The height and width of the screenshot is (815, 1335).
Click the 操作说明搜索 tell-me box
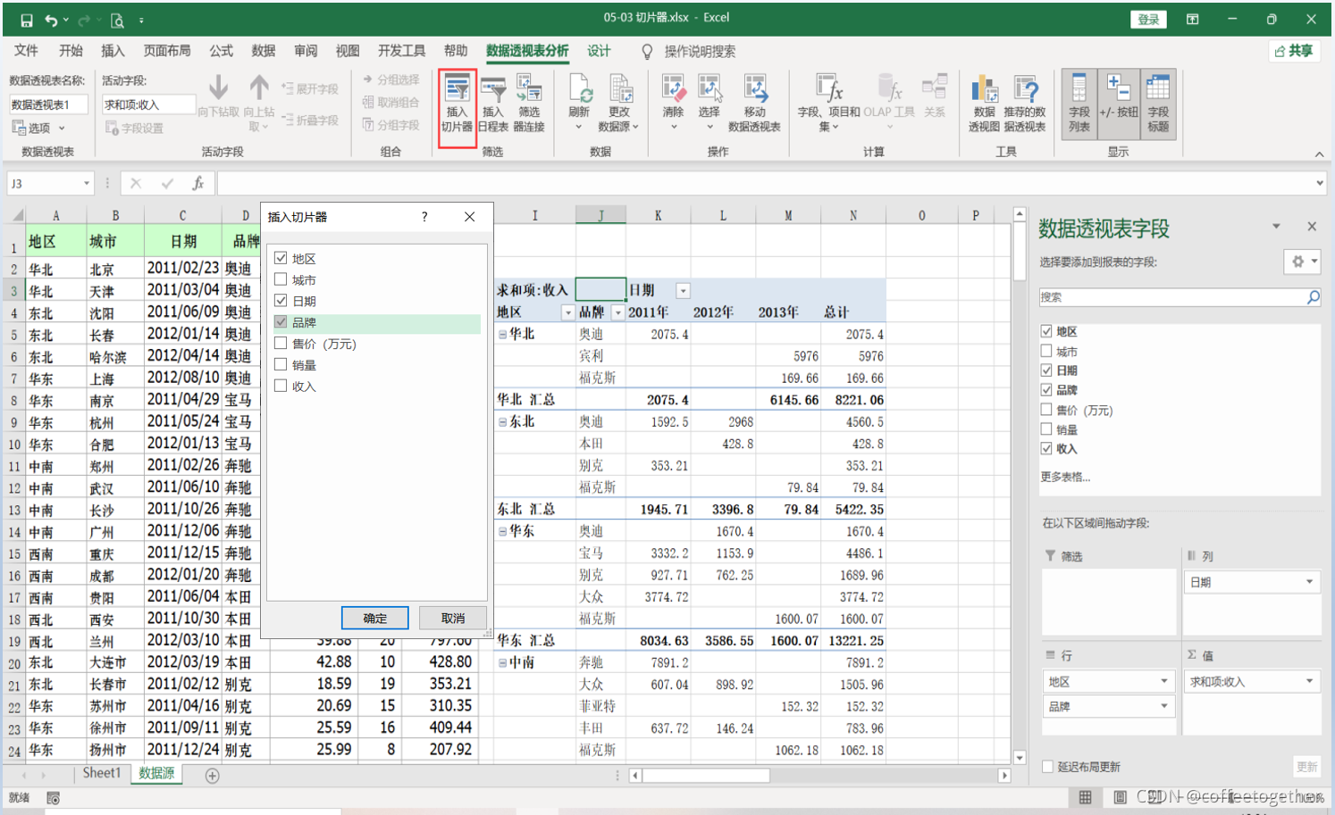coord(700,52)
